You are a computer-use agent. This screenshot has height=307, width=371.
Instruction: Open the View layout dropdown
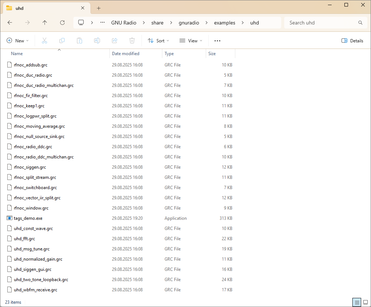click(x=191, y=41)
